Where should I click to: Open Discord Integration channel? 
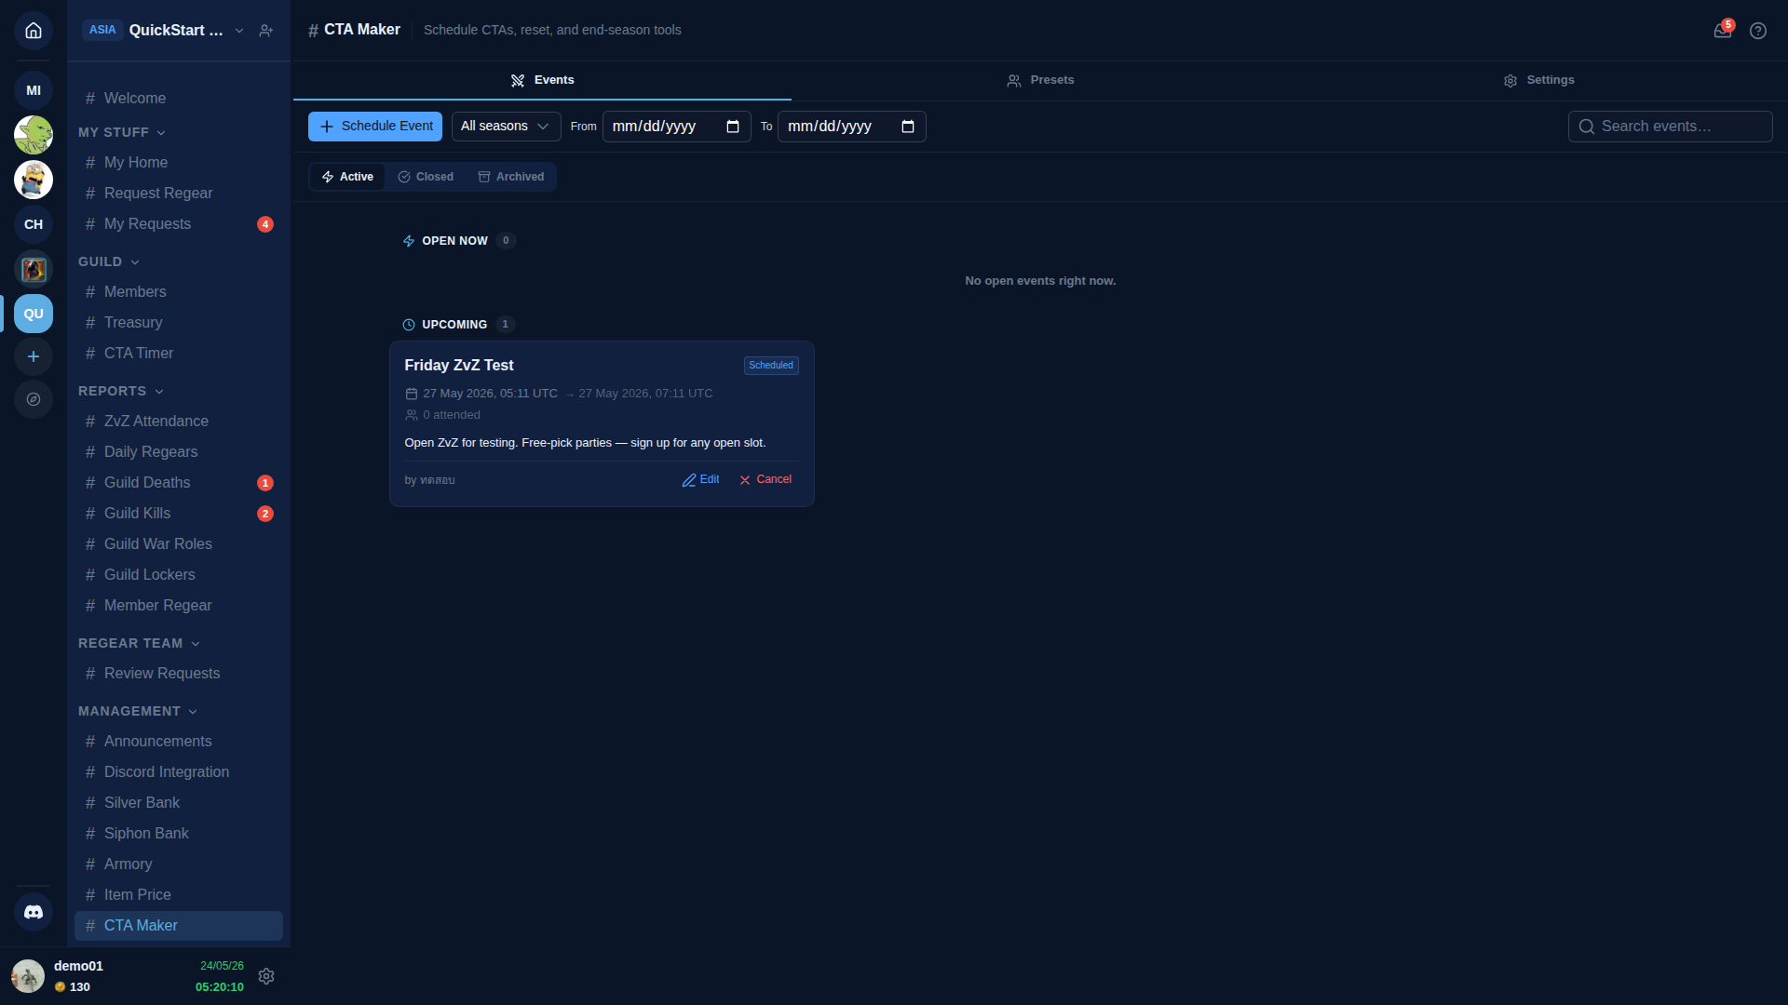[x=179, y=772]
